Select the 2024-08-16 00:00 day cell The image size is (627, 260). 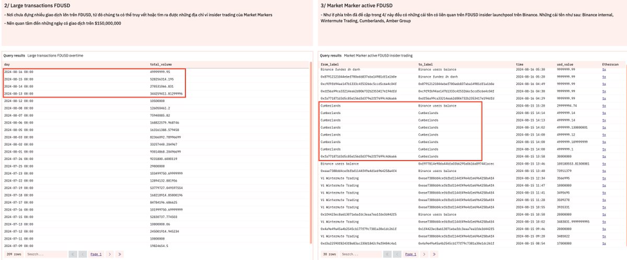[x=19, y=71]
